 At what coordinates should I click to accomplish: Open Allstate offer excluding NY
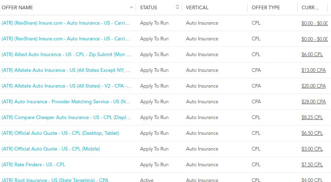[x=66, y=70]
